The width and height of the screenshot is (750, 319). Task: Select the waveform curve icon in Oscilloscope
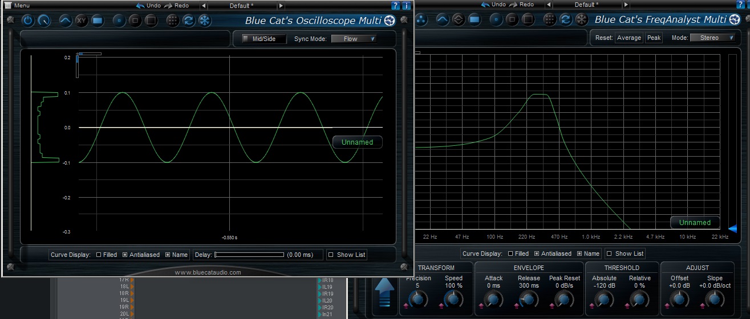coord(66,21)
